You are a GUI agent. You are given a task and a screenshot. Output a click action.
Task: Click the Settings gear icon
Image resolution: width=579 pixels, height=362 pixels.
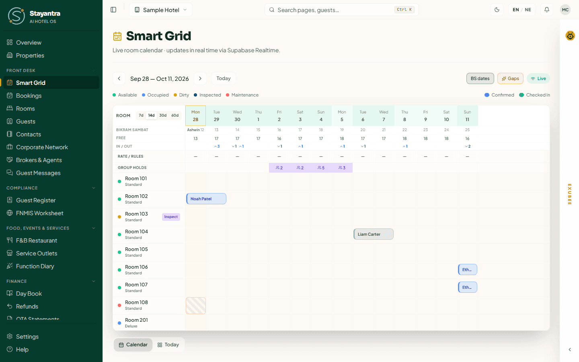(x=10, y=336)
